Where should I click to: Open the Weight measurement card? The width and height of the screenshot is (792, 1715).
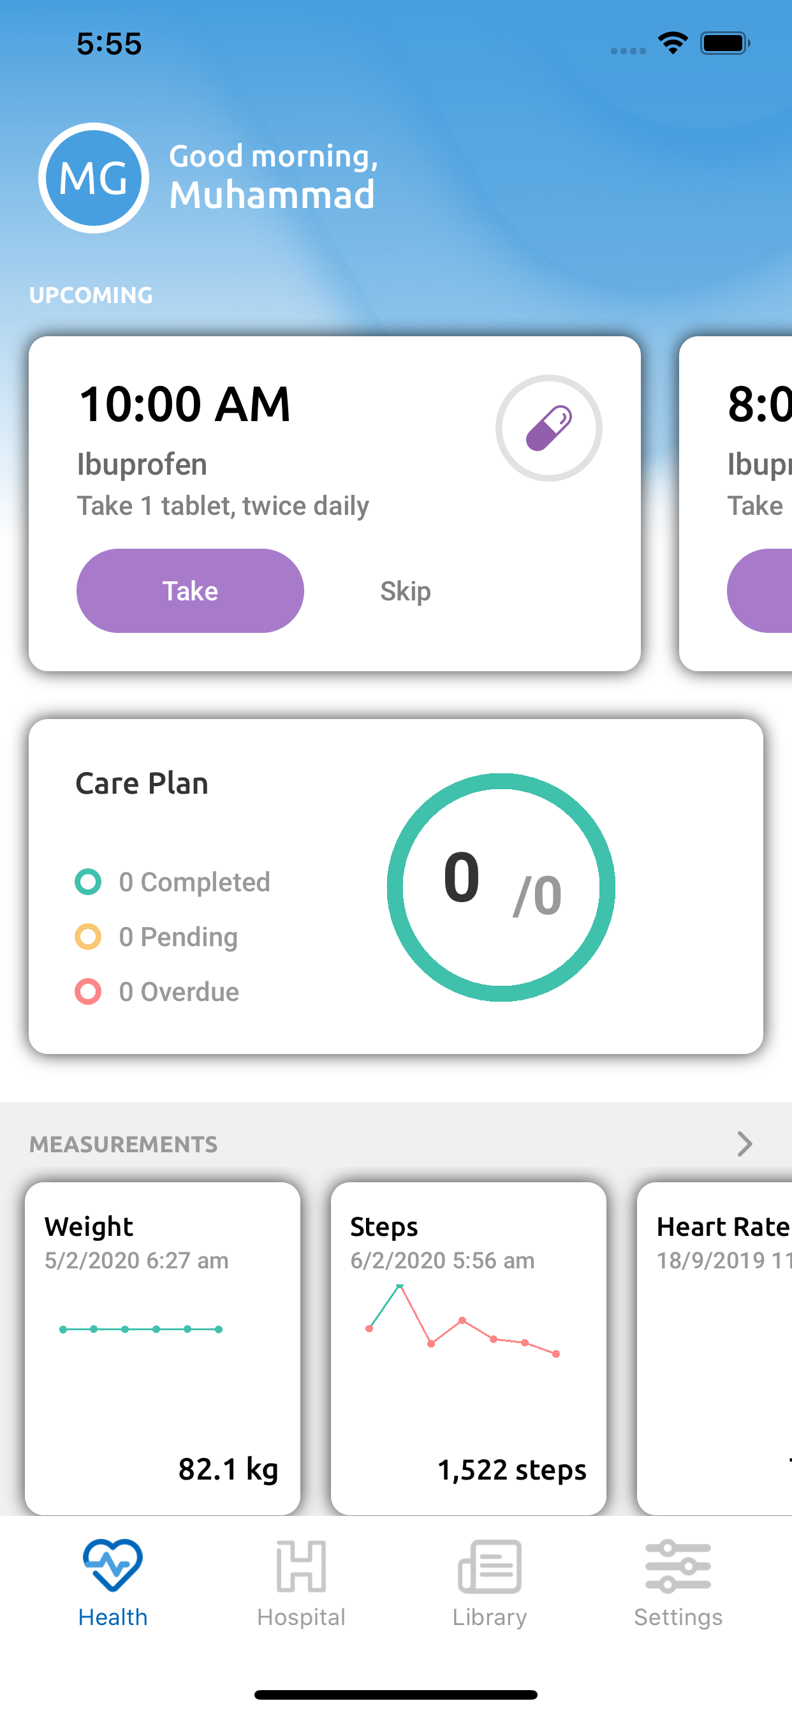(163, 1347)
